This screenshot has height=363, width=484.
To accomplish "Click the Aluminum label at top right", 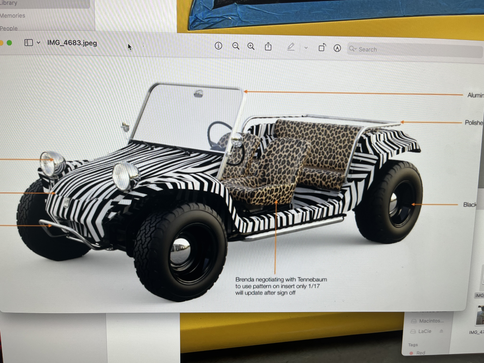I will pos(475,95).
